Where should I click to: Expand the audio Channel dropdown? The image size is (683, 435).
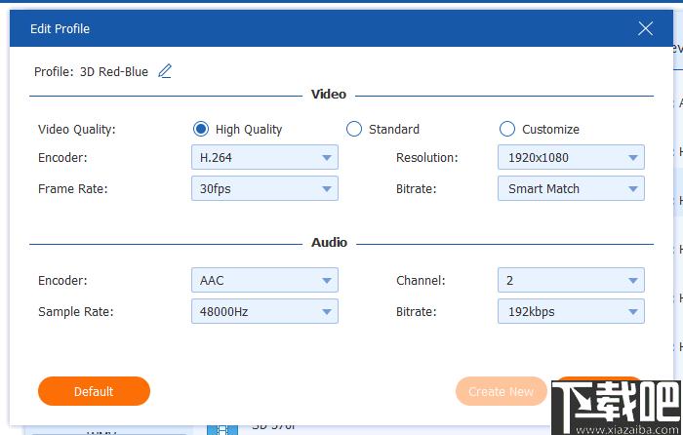571,280
